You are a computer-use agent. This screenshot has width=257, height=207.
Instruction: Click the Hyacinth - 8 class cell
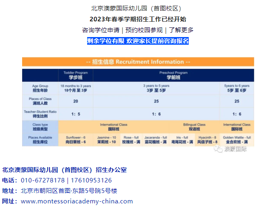208,140
